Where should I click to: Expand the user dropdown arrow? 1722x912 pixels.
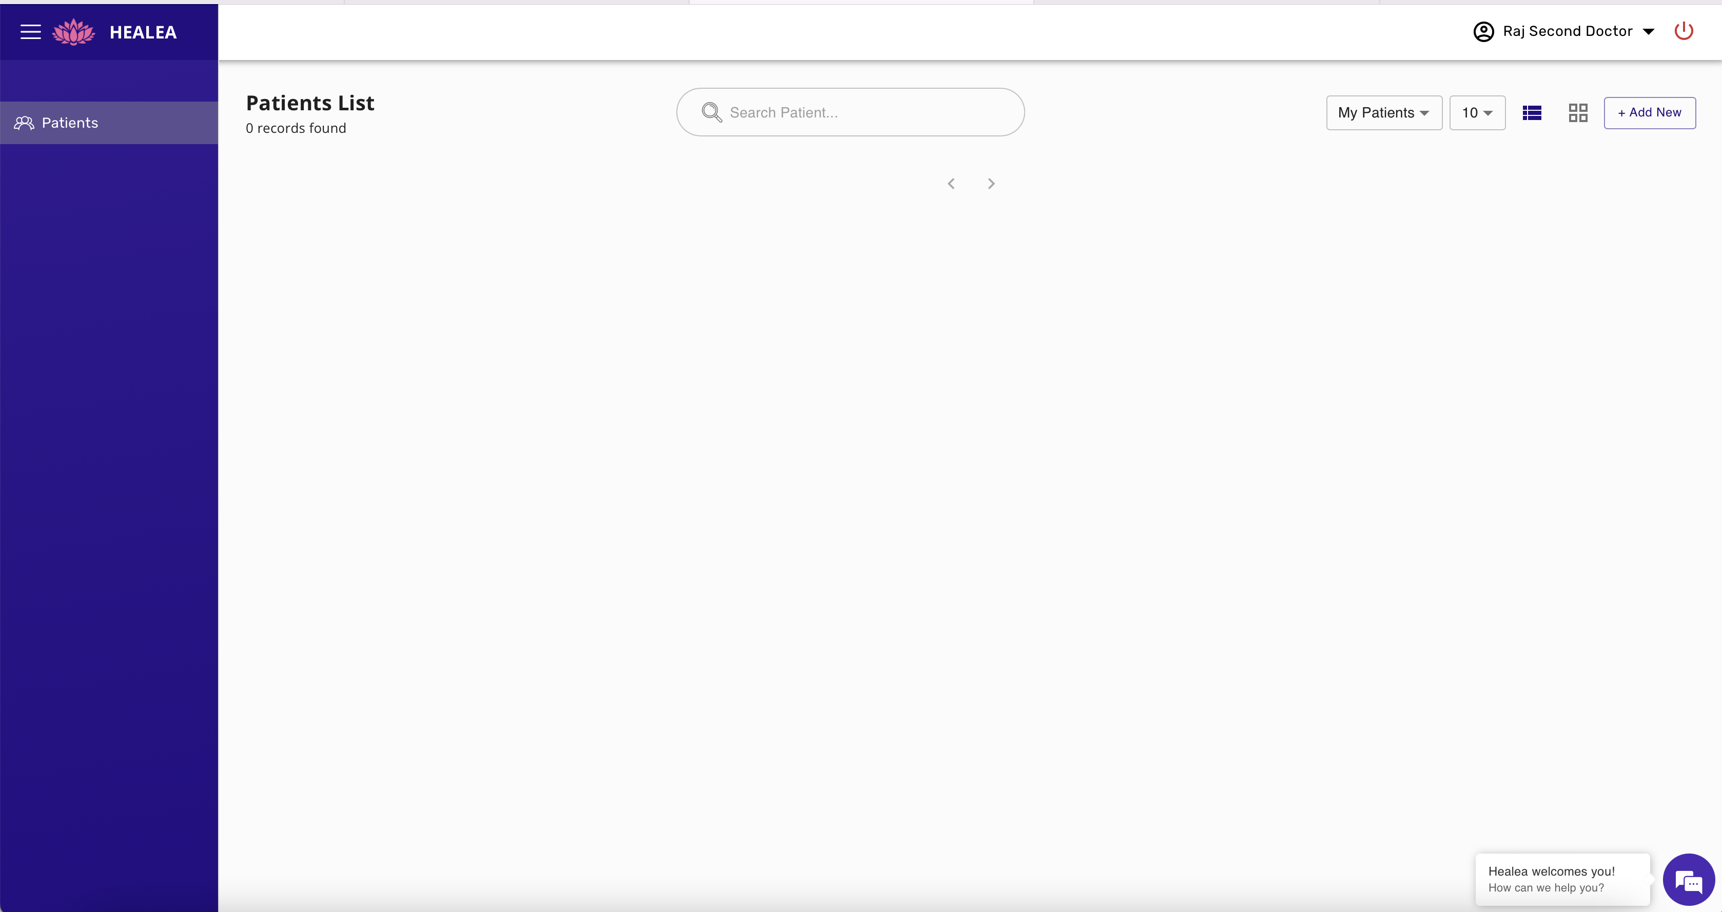1649,31
